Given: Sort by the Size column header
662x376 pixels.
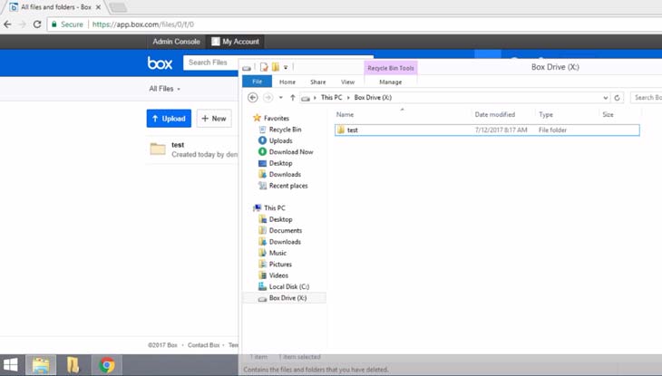Looking at the screenshot, I should tap(608, 114).
